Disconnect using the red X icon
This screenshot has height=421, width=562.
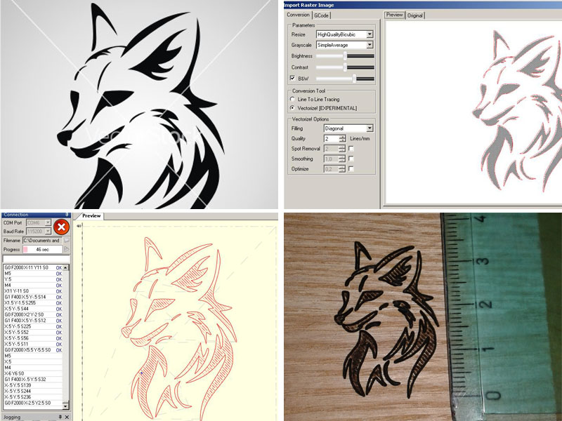pos(61,227)
